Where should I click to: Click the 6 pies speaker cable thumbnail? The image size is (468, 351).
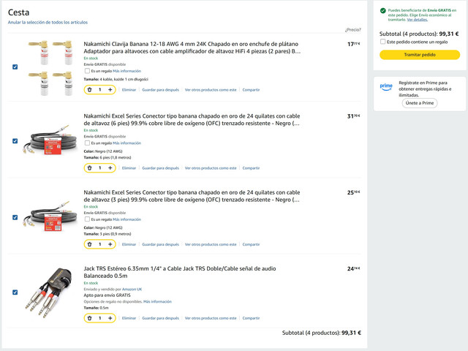(x=50, y=140)
